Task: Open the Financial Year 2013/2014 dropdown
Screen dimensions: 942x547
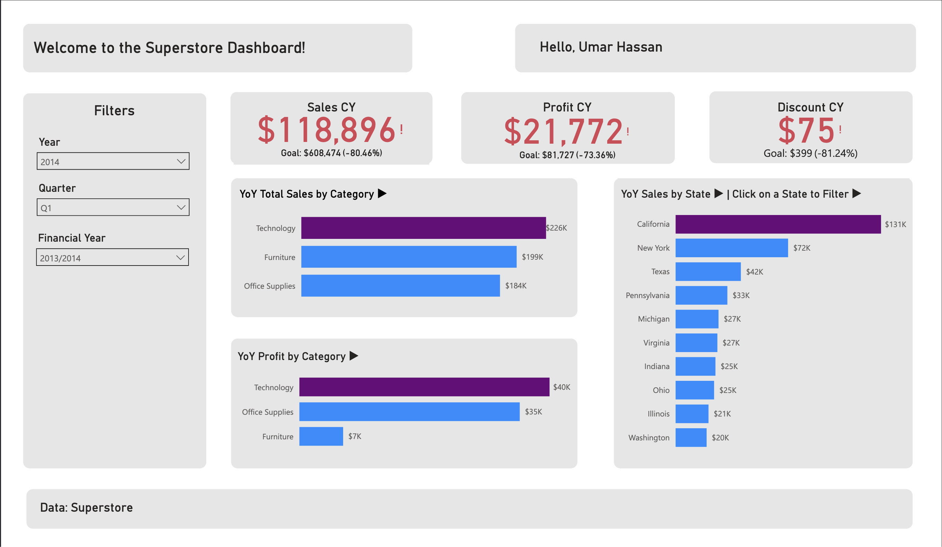Action: 112,257
